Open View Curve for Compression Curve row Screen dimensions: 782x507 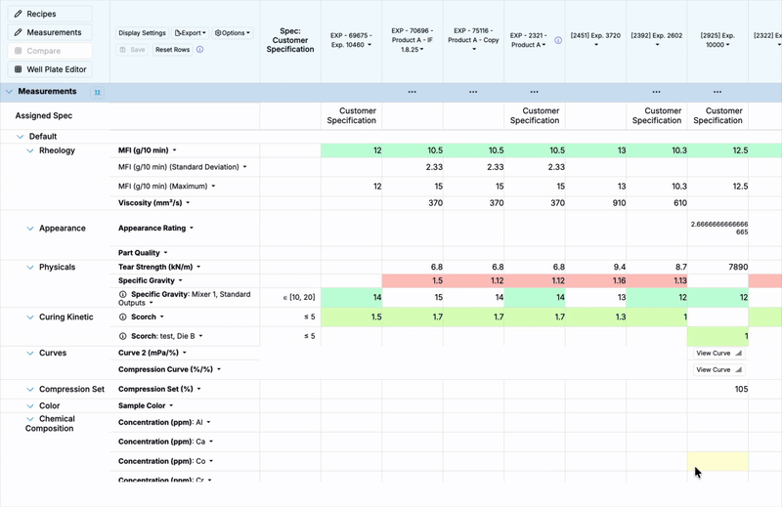point(718,370)
